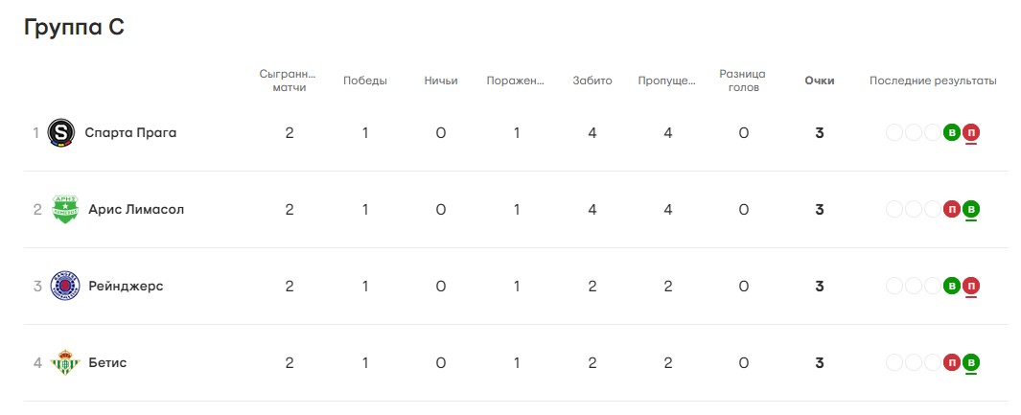Image resolution: width=1021 pixels, height=415 pixels.
Task: Click the Группа C heading
Action: [x=74, y=28]
